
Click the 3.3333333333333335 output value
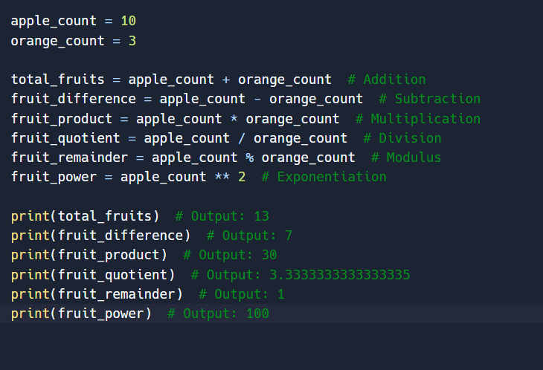tap(339, 275)
